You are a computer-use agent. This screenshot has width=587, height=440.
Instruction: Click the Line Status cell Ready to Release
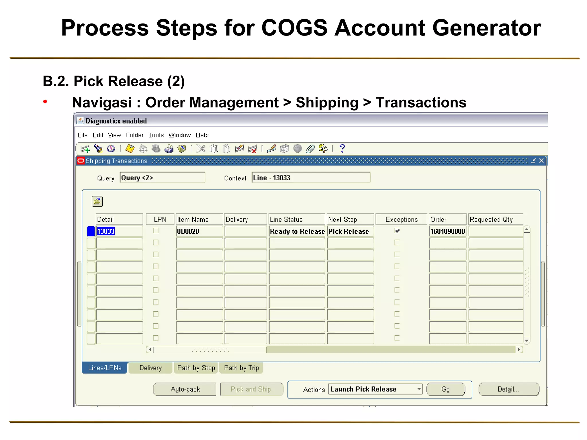point(297,231)
